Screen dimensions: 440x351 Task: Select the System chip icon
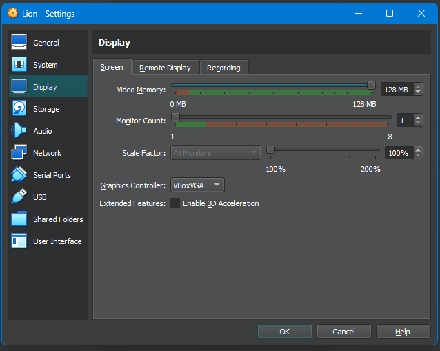click(19, 65)
